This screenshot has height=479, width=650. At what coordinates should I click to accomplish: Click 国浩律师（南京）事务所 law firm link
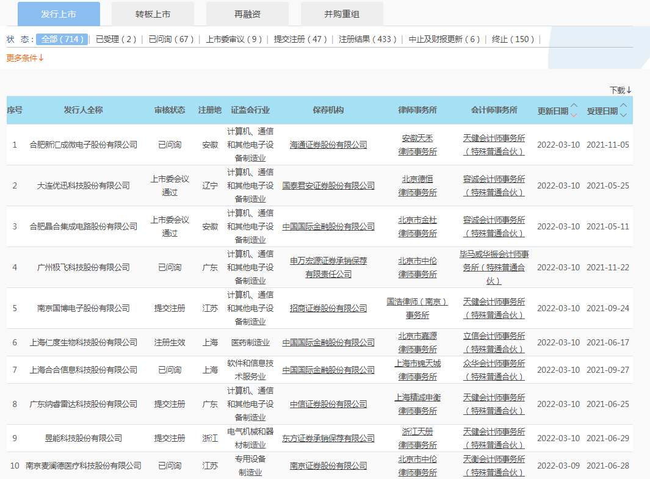click(417, 308)
